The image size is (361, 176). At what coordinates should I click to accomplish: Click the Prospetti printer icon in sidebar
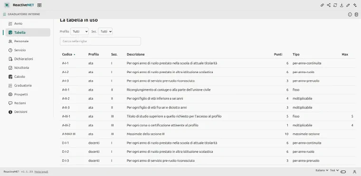click(10, 94)
